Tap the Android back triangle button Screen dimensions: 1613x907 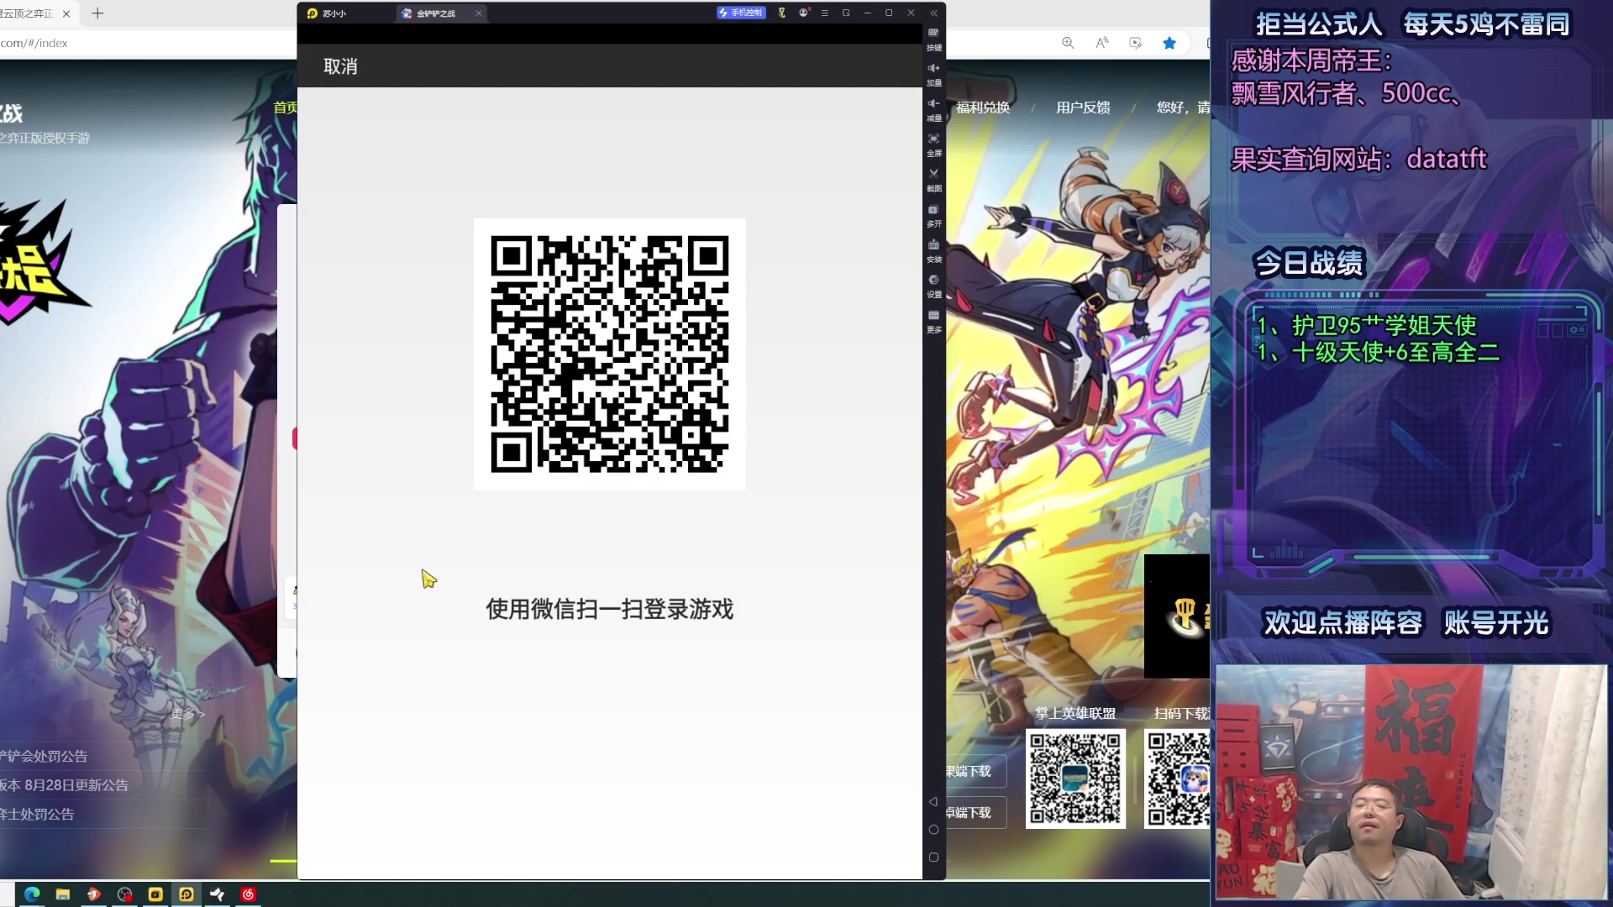[933, 801]
